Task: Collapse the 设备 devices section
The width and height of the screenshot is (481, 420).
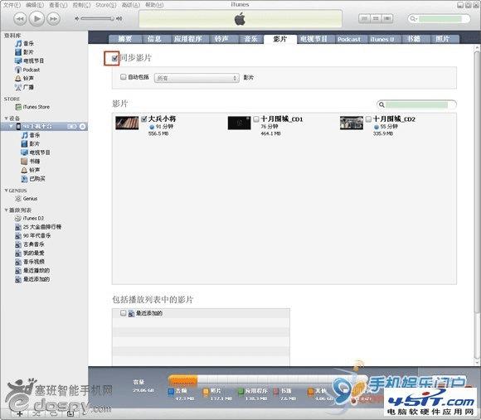Action: tap(6, 118)
